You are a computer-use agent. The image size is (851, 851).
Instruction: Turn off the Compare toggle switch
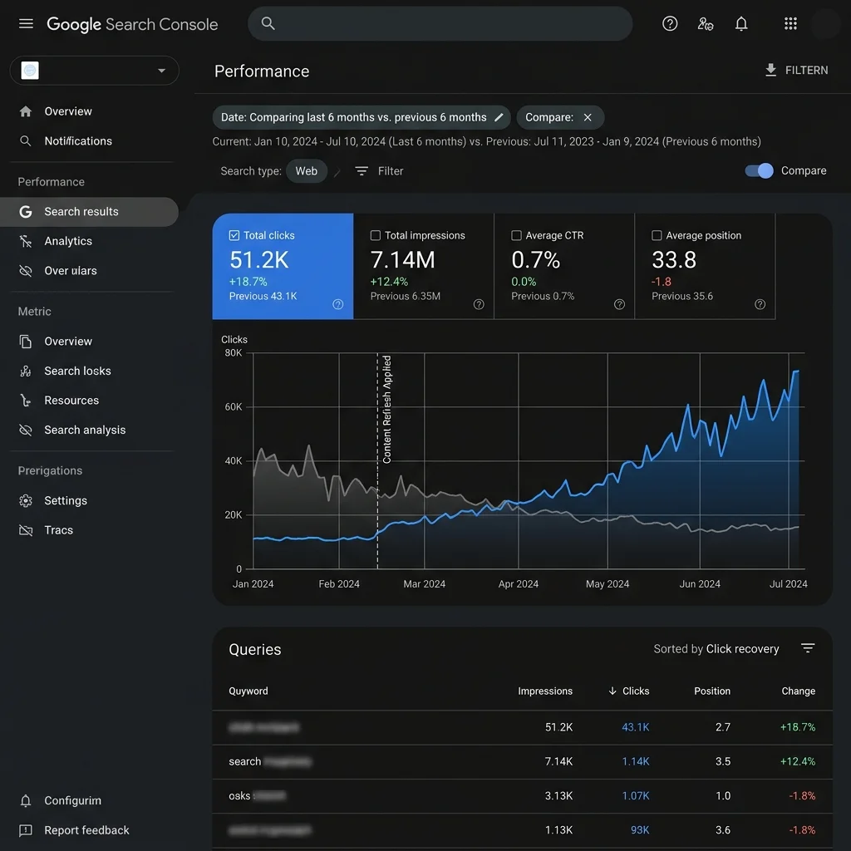pyautogui.click(x=759, y=170)
